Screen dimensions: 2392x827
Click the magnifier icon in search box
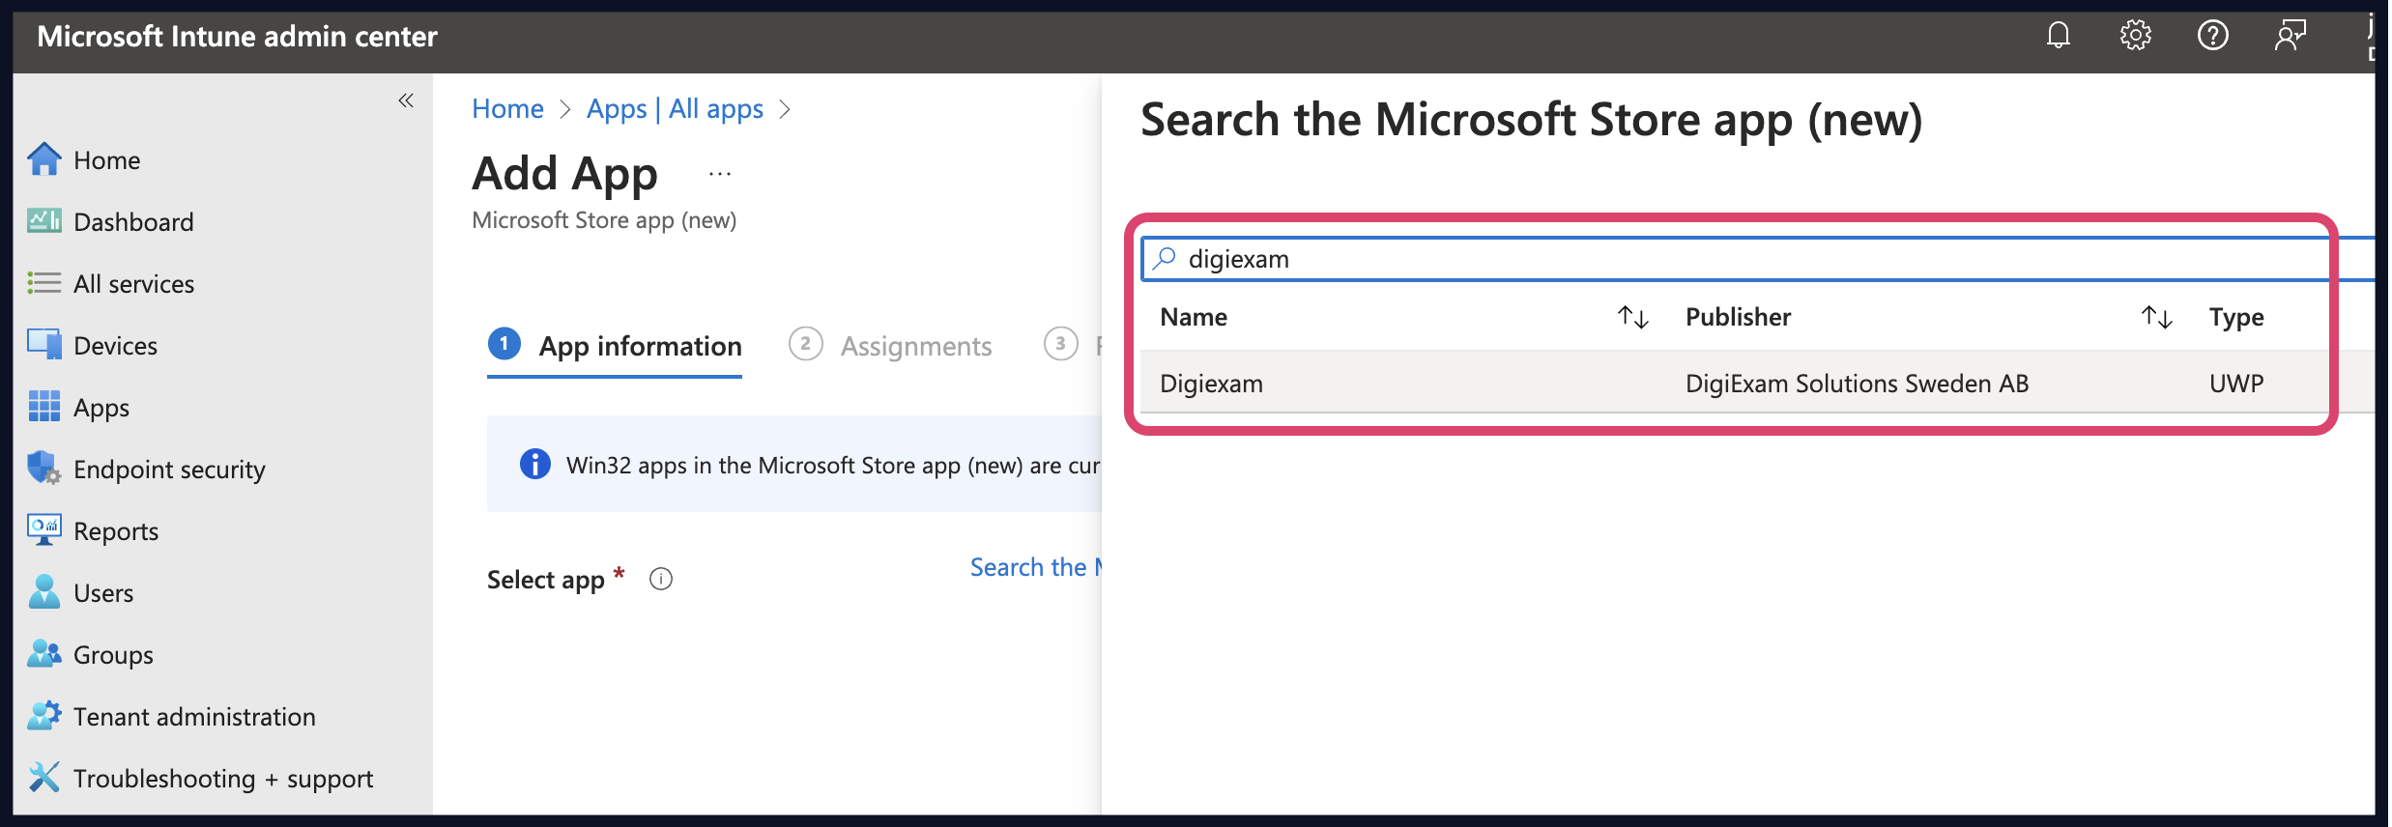pos(1165,258)
